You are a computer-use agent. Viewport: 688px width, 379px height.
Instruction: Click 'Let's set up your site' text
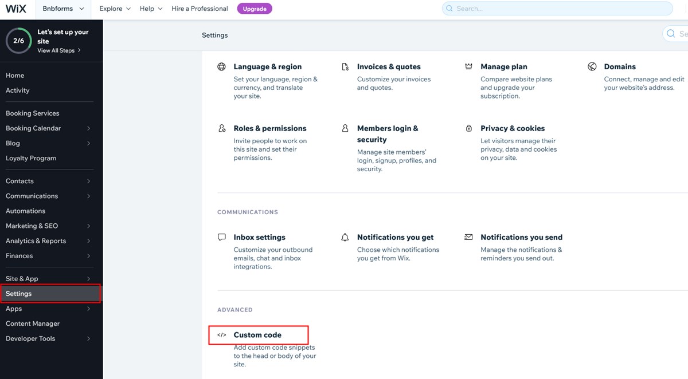[x=63, y=37]
